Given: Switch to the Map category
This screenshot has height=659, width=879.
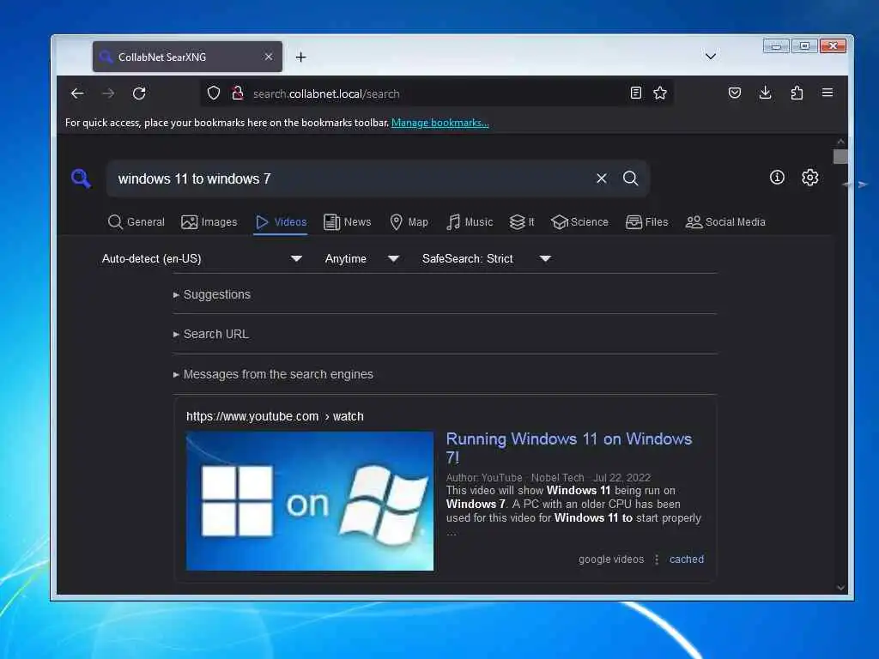Looking at the screenshot, I should (409, 222).
